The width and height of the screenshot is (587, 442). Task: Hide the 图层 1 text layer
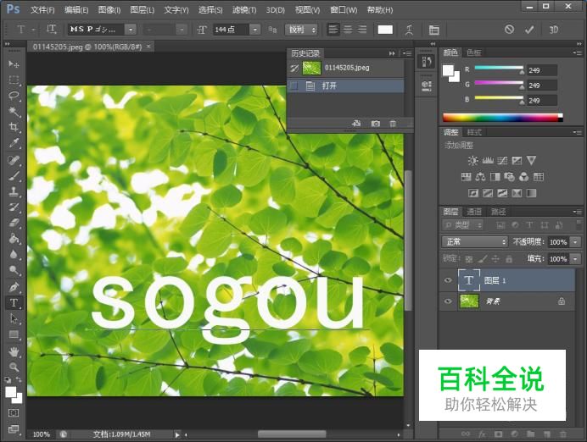tap(448, 280)
